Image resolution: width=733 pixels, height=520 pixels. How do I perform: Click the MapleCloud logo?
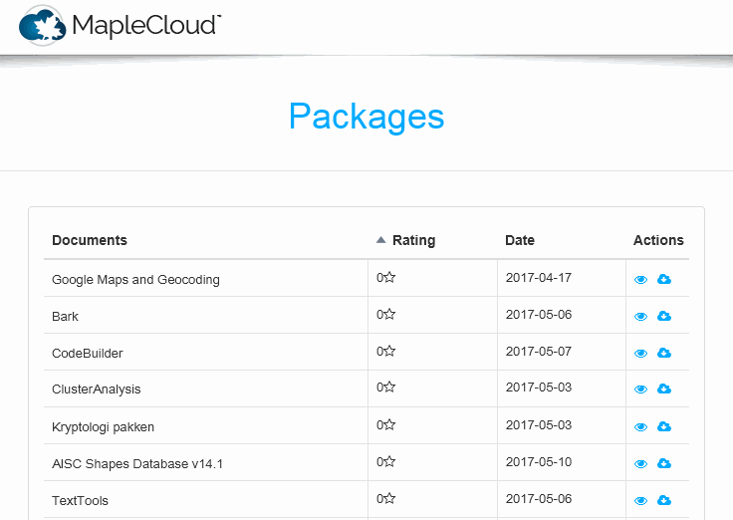[120, 25]
